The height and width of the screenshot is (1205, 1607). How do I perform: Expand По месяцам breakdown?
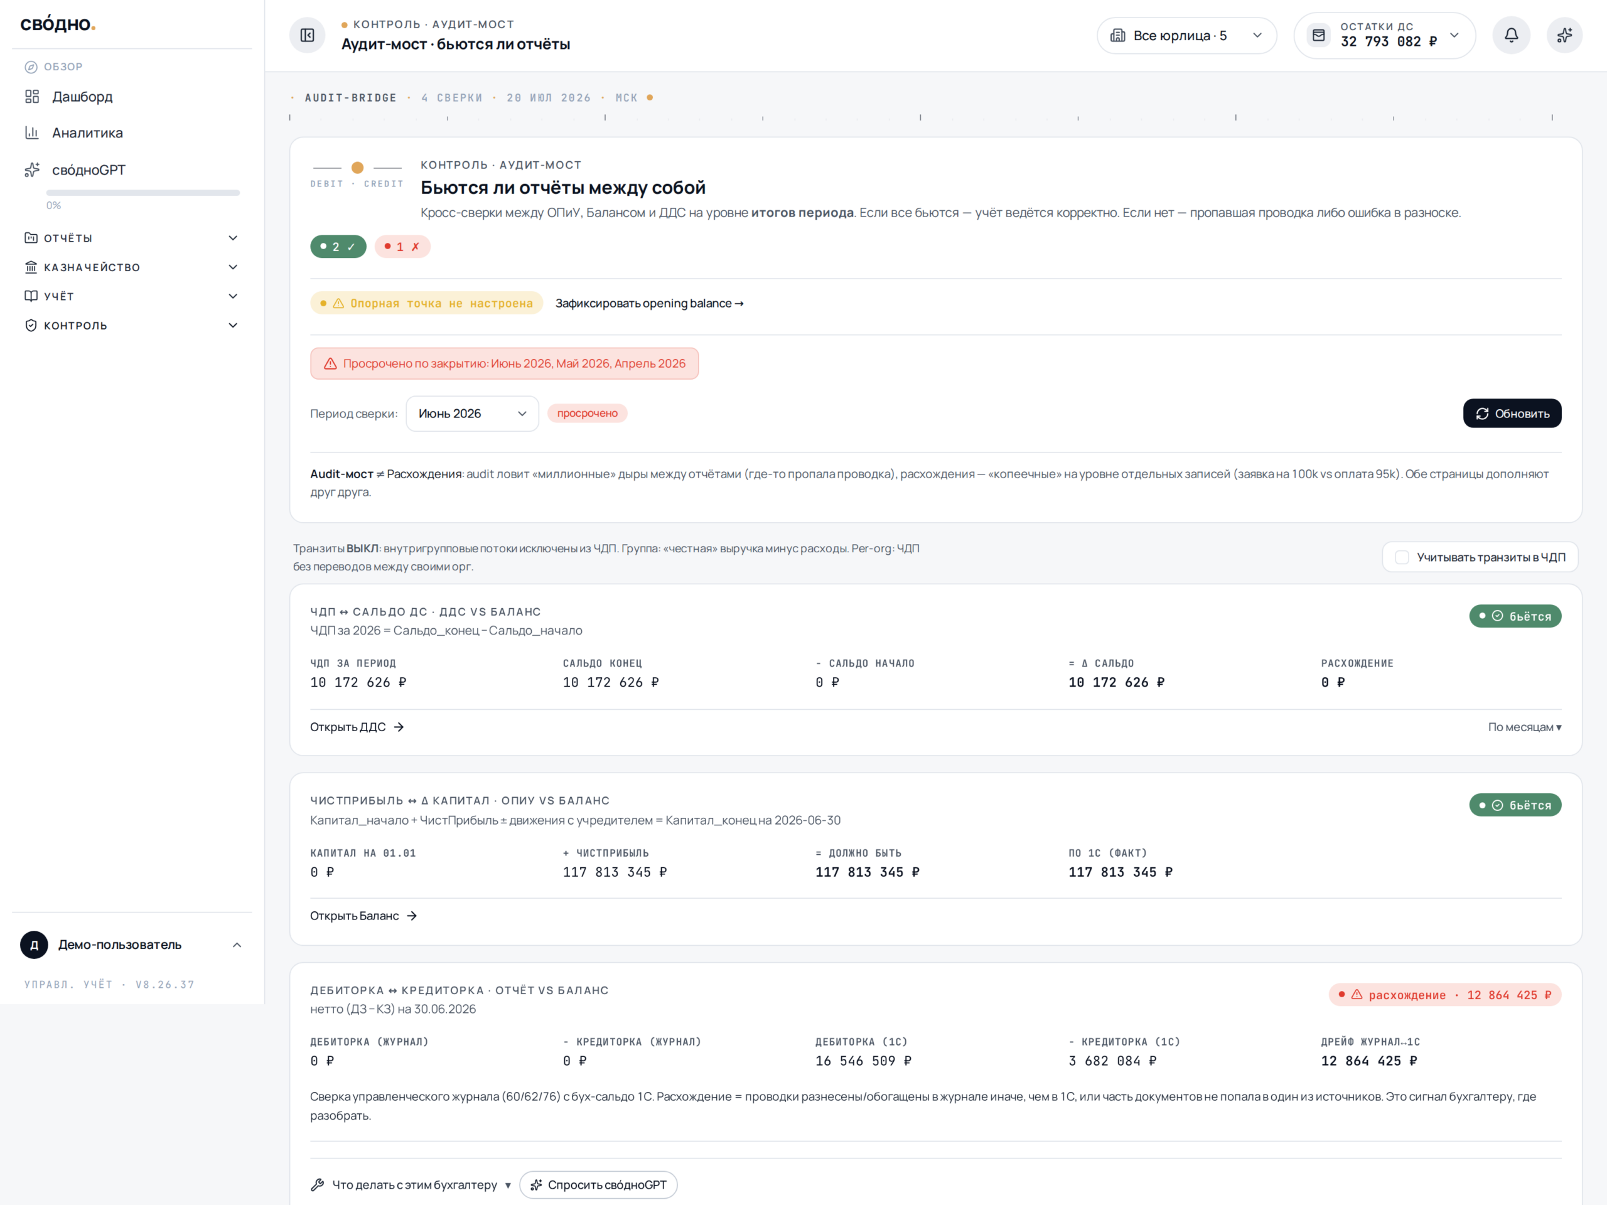click(1524, 727)
